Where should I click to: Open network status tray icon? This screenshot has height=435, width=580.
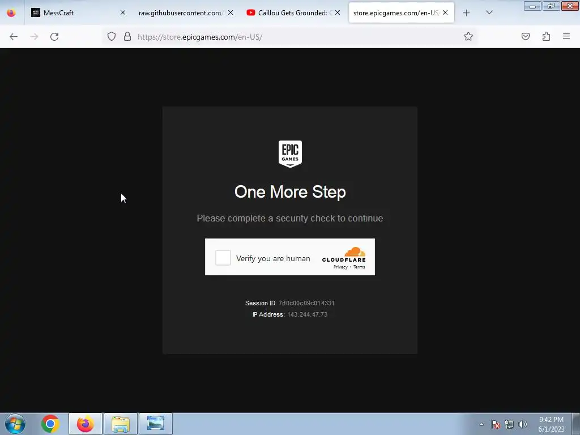click(509, 424)
